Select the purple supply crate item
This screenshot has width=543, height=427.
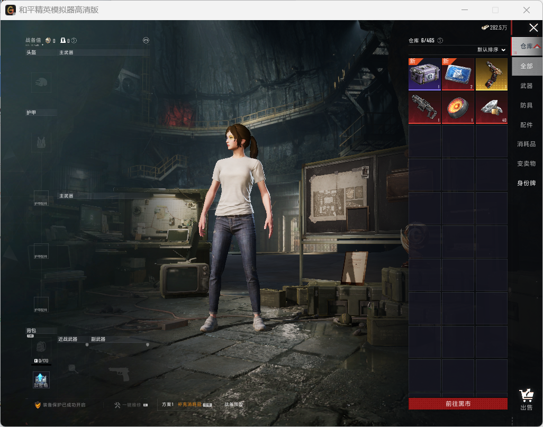(x=424, y=74)
